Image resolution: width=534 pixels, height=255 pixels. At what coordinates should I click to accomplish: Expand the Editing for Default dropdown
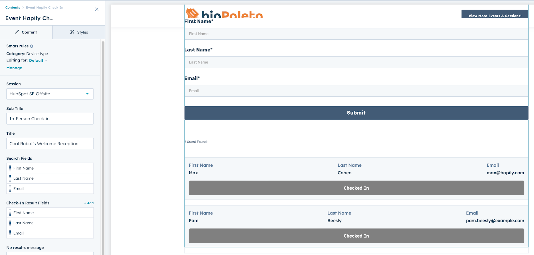click(38, 60)
